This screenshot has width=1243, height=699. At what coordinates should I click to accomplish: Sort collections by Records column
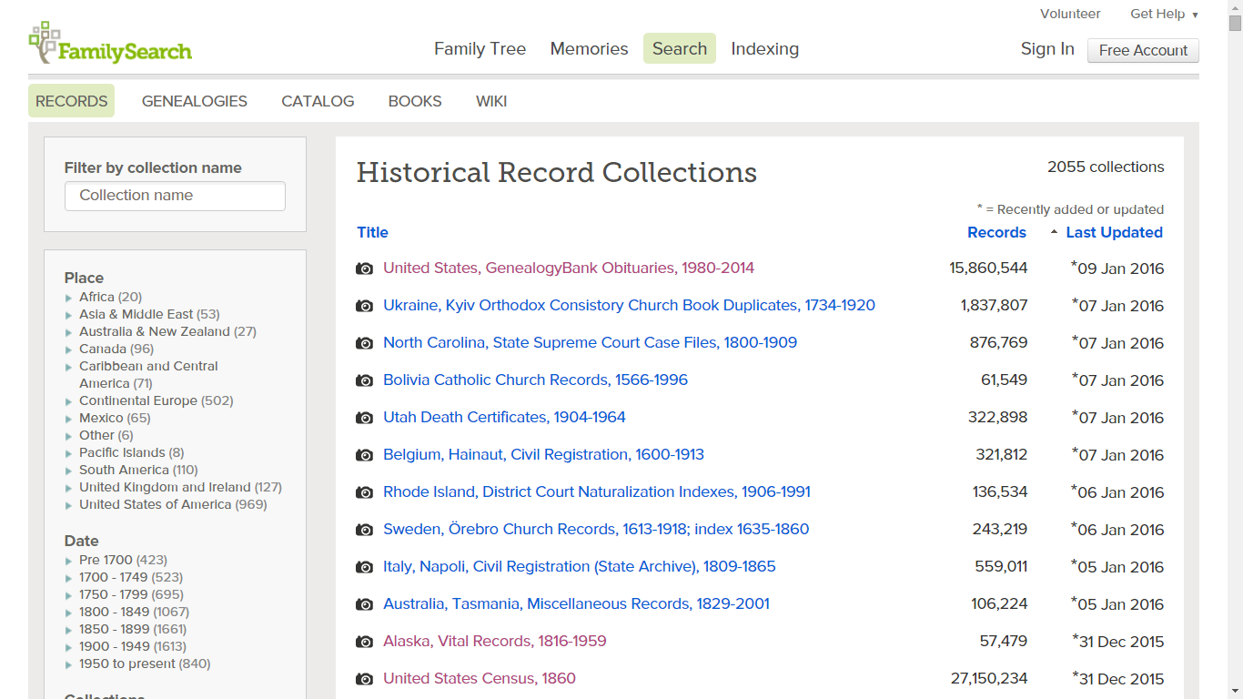tap(996, 233)
